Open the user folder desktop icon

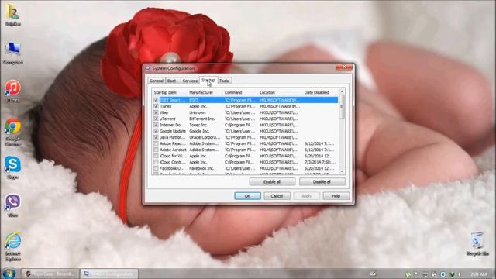pos(12,15)
